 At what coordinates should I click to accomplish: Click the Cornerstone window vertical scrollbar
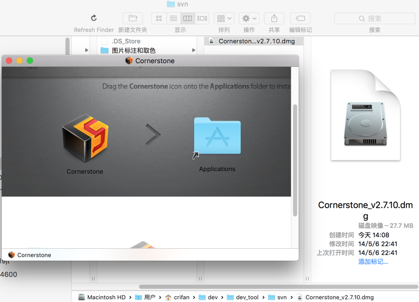click(x=295, y=160)
